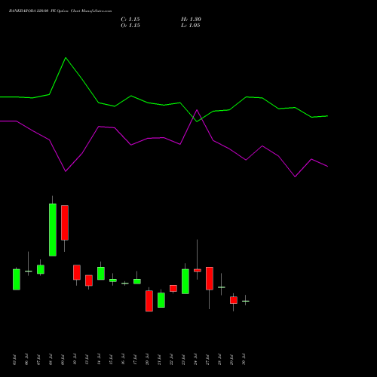Select the low value 'L: 1.05'
Screen dimensions: 377x377
point(191,26)
